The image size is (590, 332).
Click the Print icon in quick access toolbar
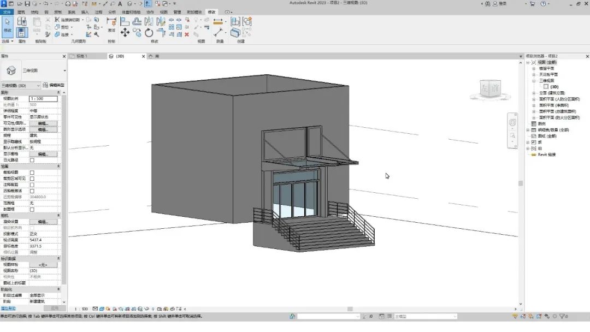(x=68, y=3)
